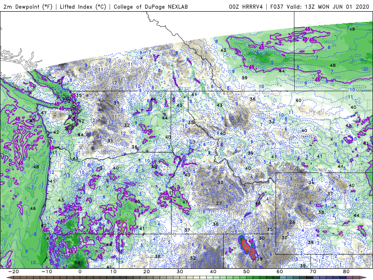Viewport: 373px width, 280px height.
Task: Click the black "27" dewpoint value on the map
Action: coord(219,203)
